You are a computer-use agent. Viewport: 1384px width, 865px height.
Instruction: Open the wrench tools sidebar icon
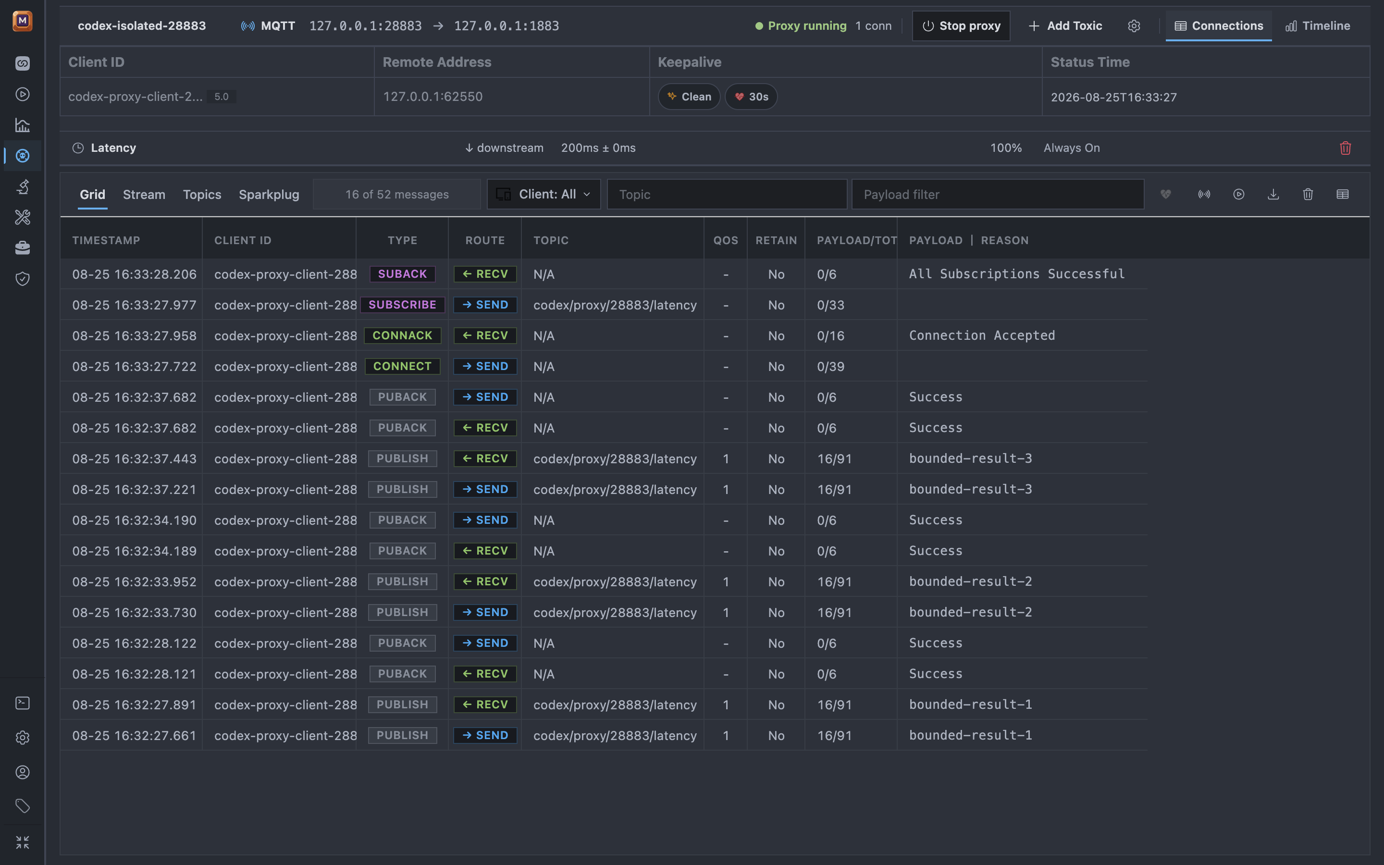tap(22, 217)
